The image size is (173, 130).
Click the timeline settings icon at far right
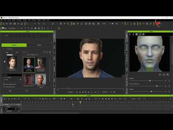(x=170, y=99)
